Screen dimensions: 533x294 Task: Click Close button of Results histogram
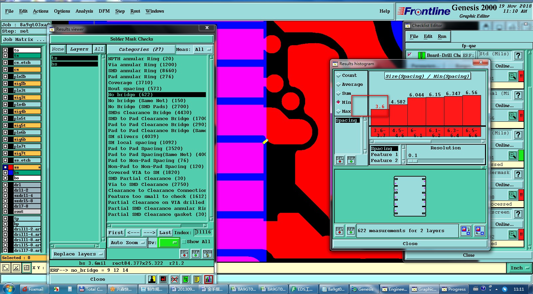tap(410, 243)
